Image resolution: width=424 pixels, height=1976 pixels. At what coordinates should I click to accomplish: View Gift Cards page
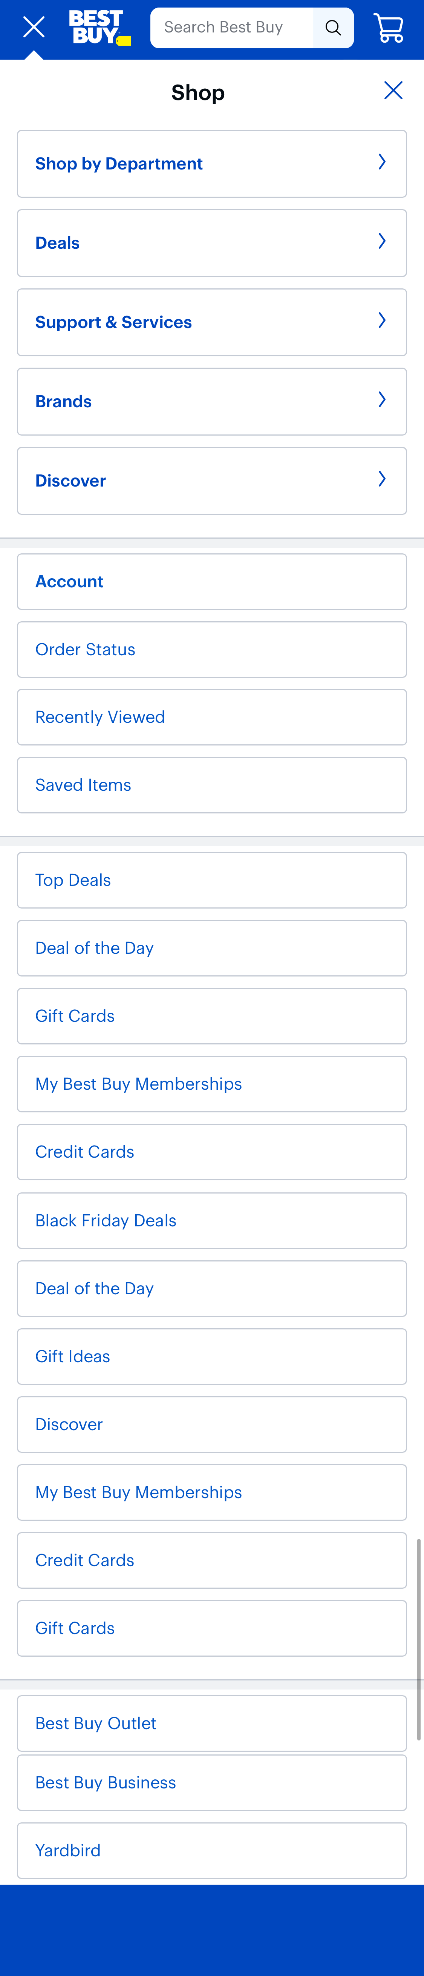pyautogui.click(x=212, y=1016)
